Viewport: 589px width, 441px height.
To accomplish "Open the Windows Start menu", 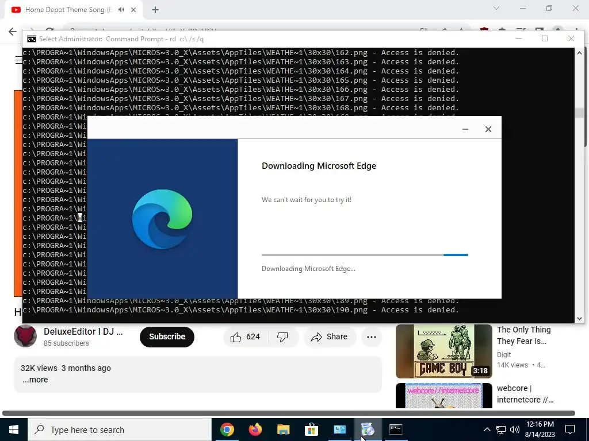I will click(x=14, y=430).
